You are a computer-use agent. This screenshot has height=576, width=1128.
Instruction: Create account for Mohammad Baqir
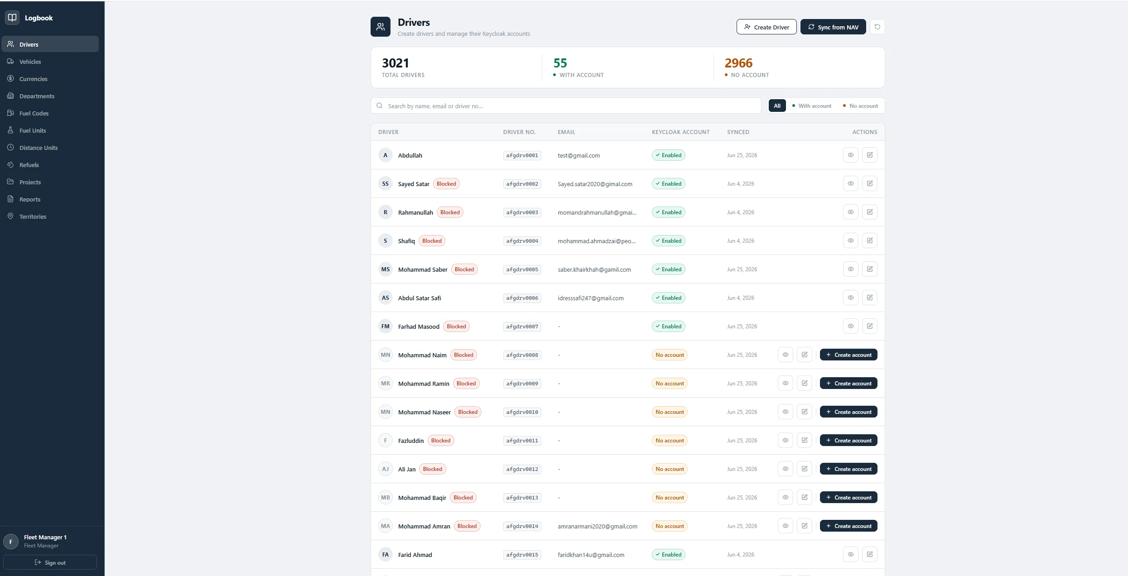tap(848, 497)
